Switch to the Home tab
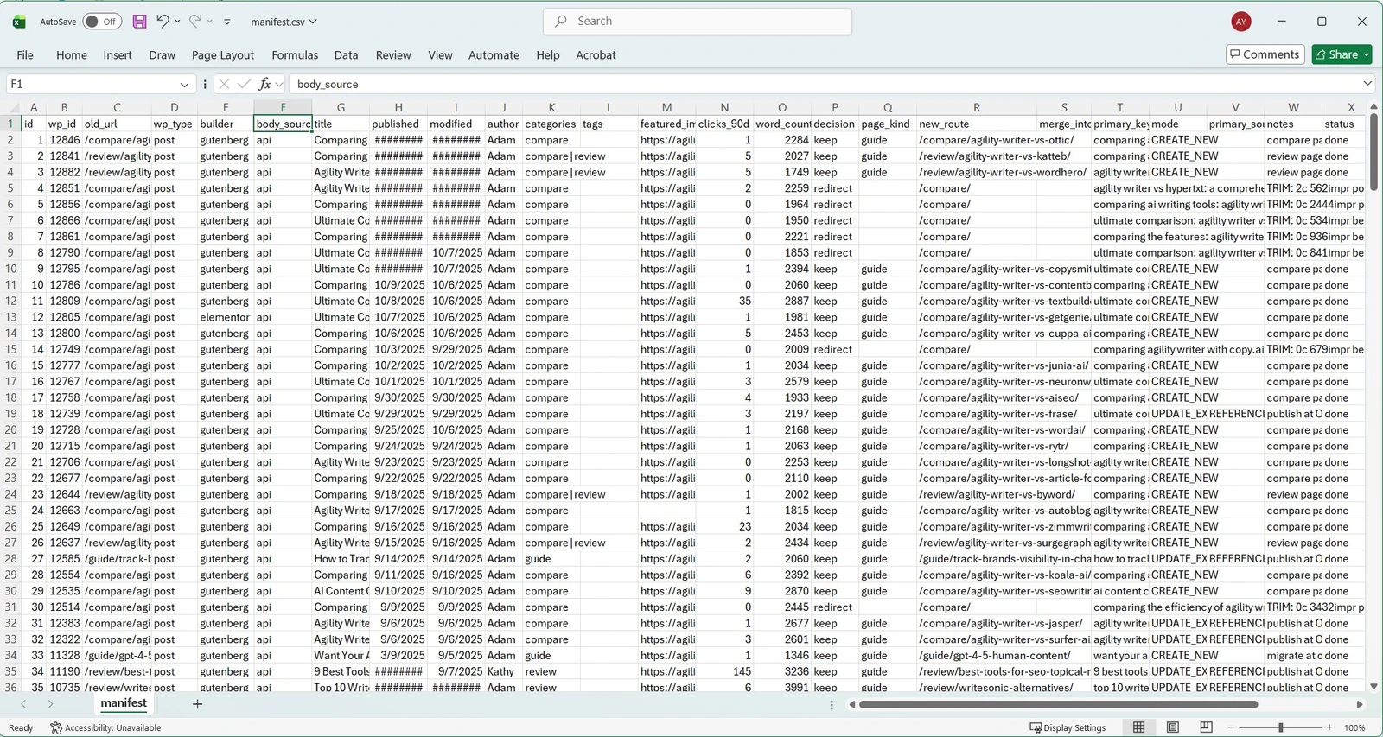The image size is (1383, 737). pos(72,54)
